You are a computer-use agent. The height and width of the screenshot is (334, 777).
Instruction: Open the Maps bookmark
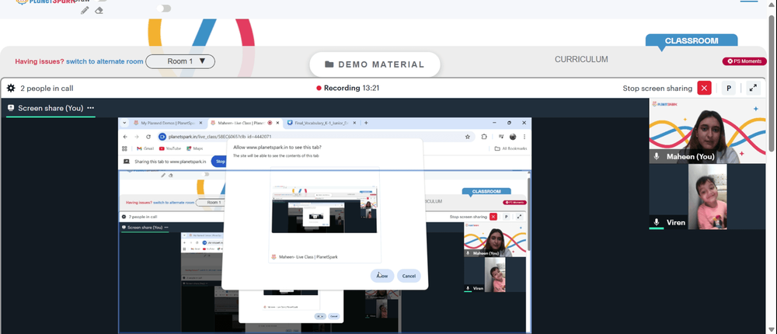coord(195,148)
